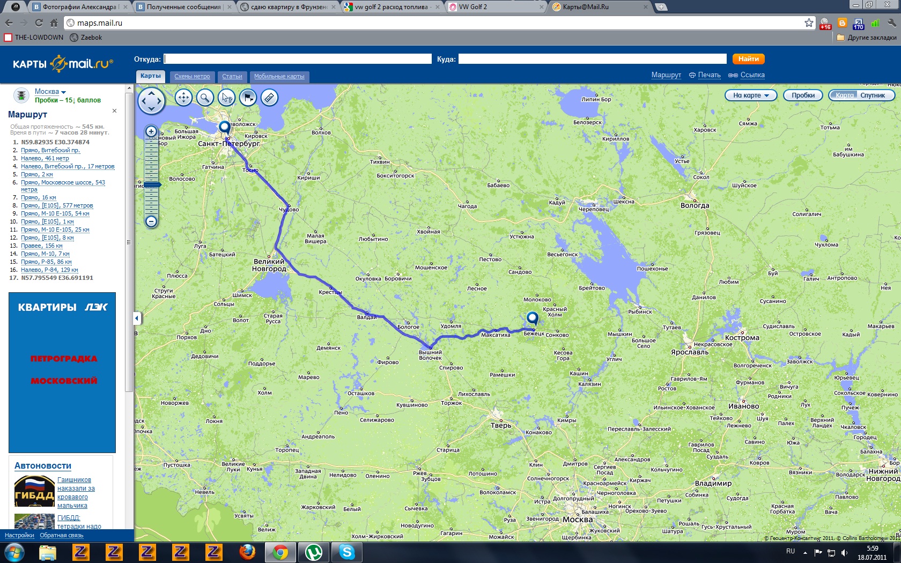This screenshot has height=563, width=901.
Task: Reload the page in the browser
Action: click(x=39, y=23)
